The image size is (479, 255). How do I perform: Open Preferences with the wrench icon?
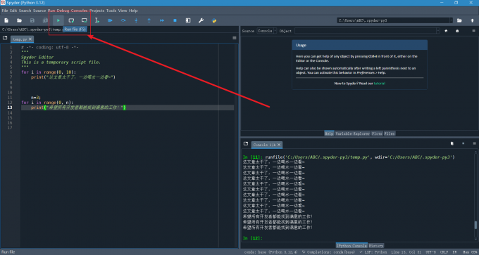click(x=201, y=20)
